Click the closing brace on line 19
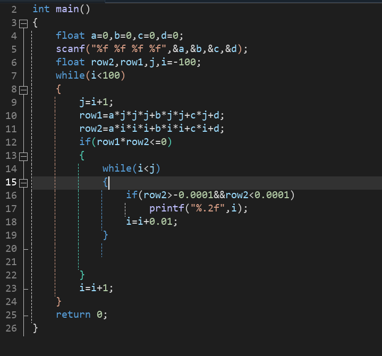Screen dimensions: 382x356 click(x=106, y=235)
